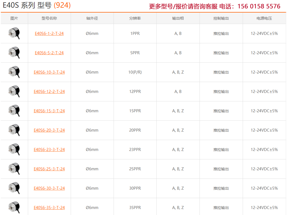Click the E40S6-12-2-T-24 model link
The height and width of the screenshot is (215, 288).
49,92
